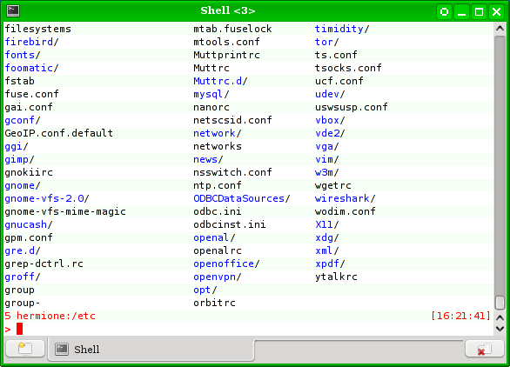Click the empty tab bar area
This screenshot has width=510, height=367.
pos(359,350)
